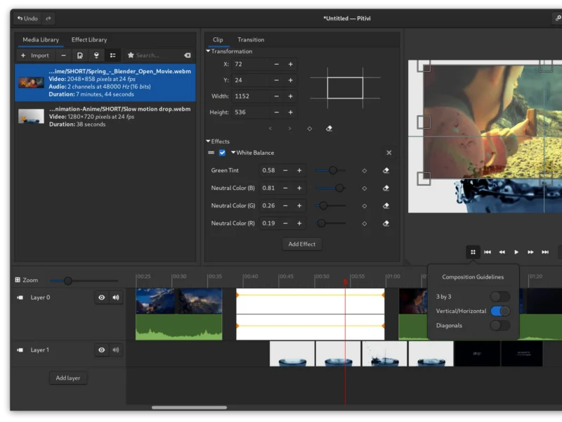Select the Clip tab

218,40
